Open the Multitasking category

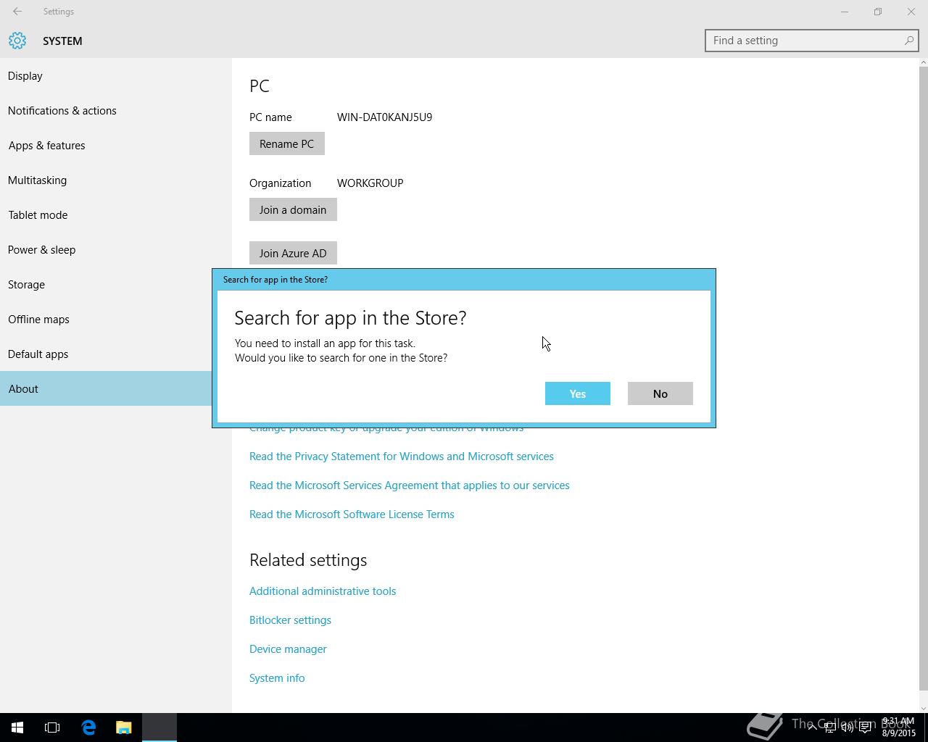click(116, 180)
